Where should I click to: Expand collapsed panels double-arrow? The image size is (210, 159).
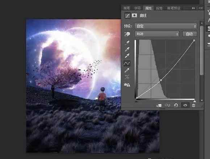tap(193, 8)
